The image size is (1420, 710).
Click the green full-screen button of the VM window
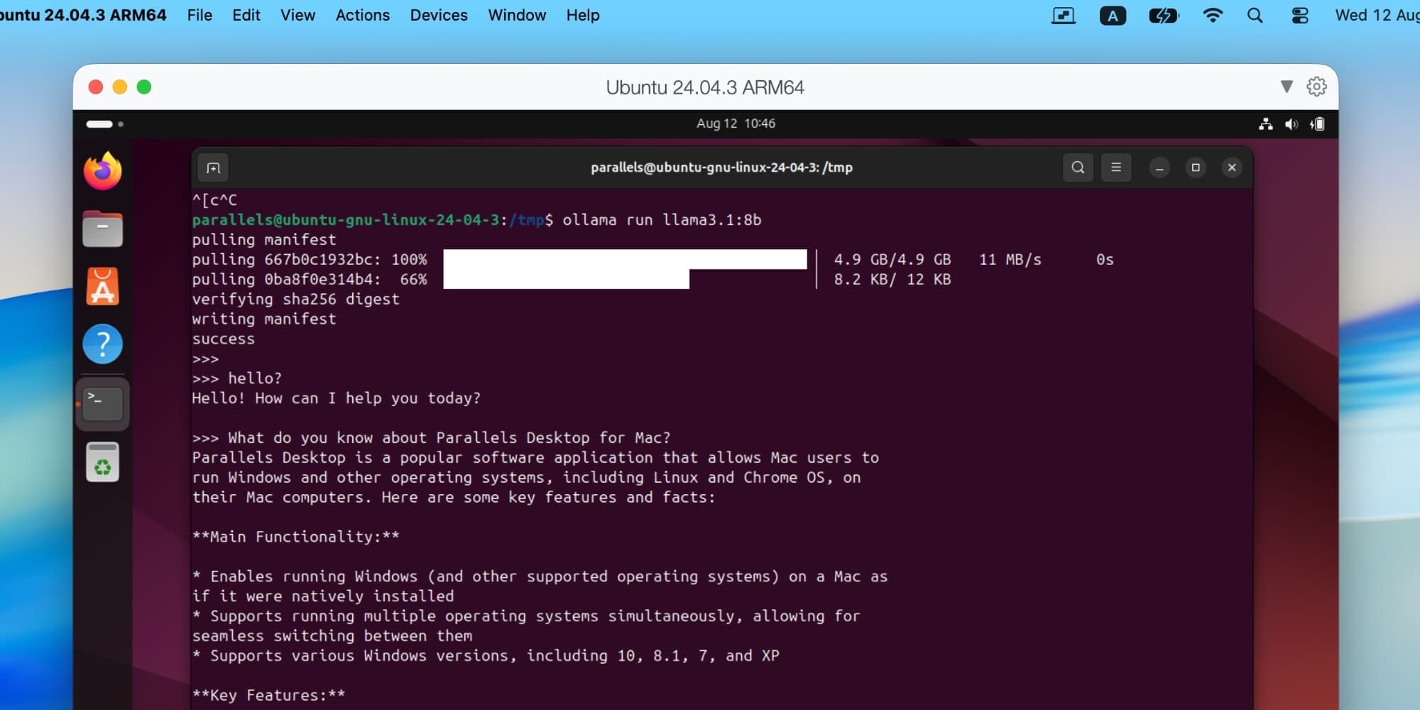tap(144, 87)
